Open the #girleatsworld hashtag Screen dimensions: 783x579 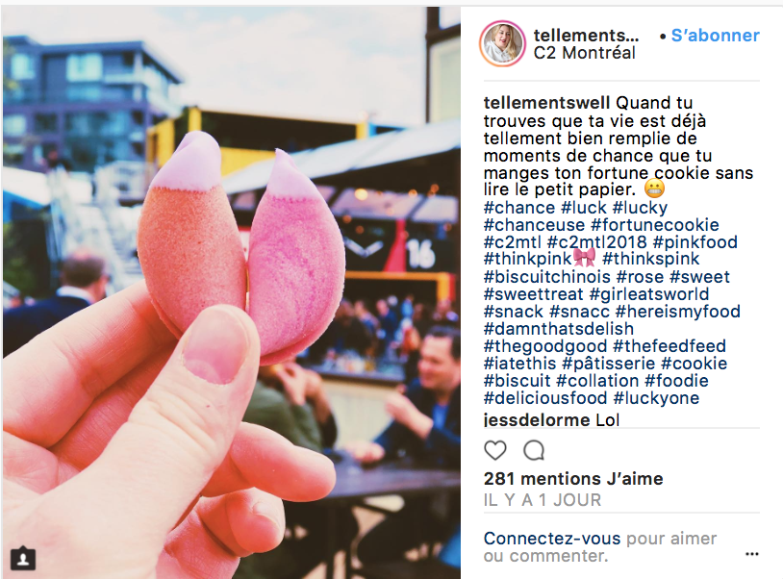pyautogui.click(x=649, y=294)
